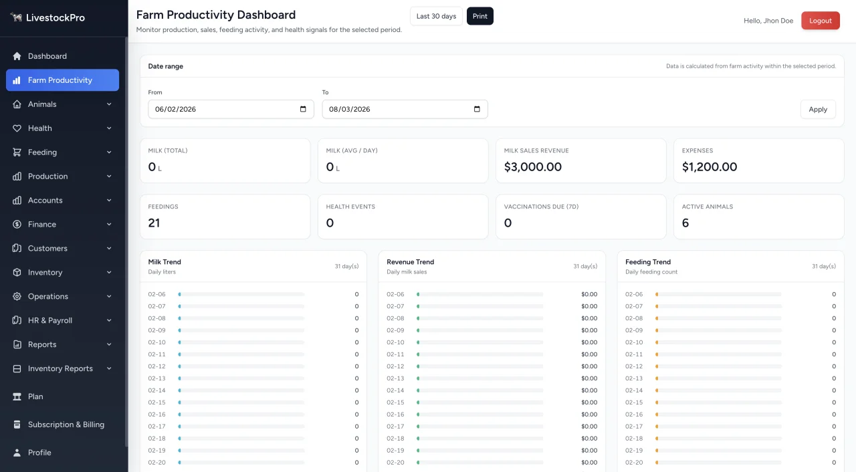Expand the Finance submenu chevron

[x=109, y=225]
